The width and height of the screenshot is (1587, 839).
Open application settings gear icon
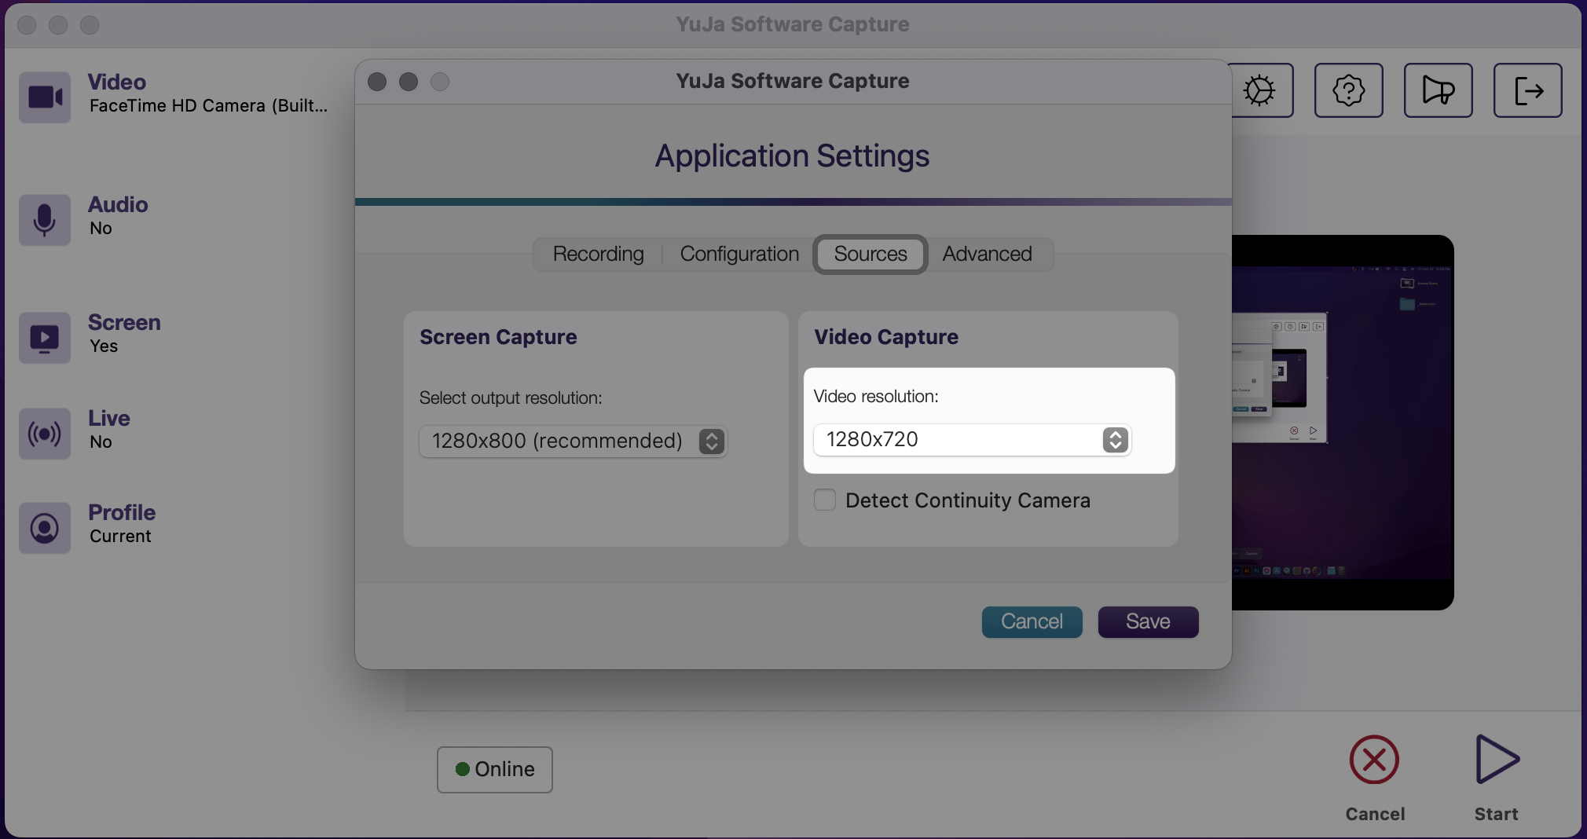(1259, 90)
